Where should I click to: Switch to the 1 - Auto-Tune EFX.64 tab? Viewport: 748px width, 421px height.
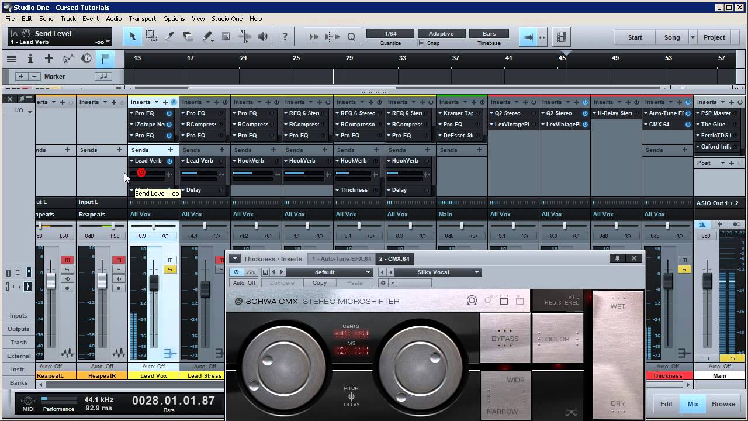click(x=341, y=258)
